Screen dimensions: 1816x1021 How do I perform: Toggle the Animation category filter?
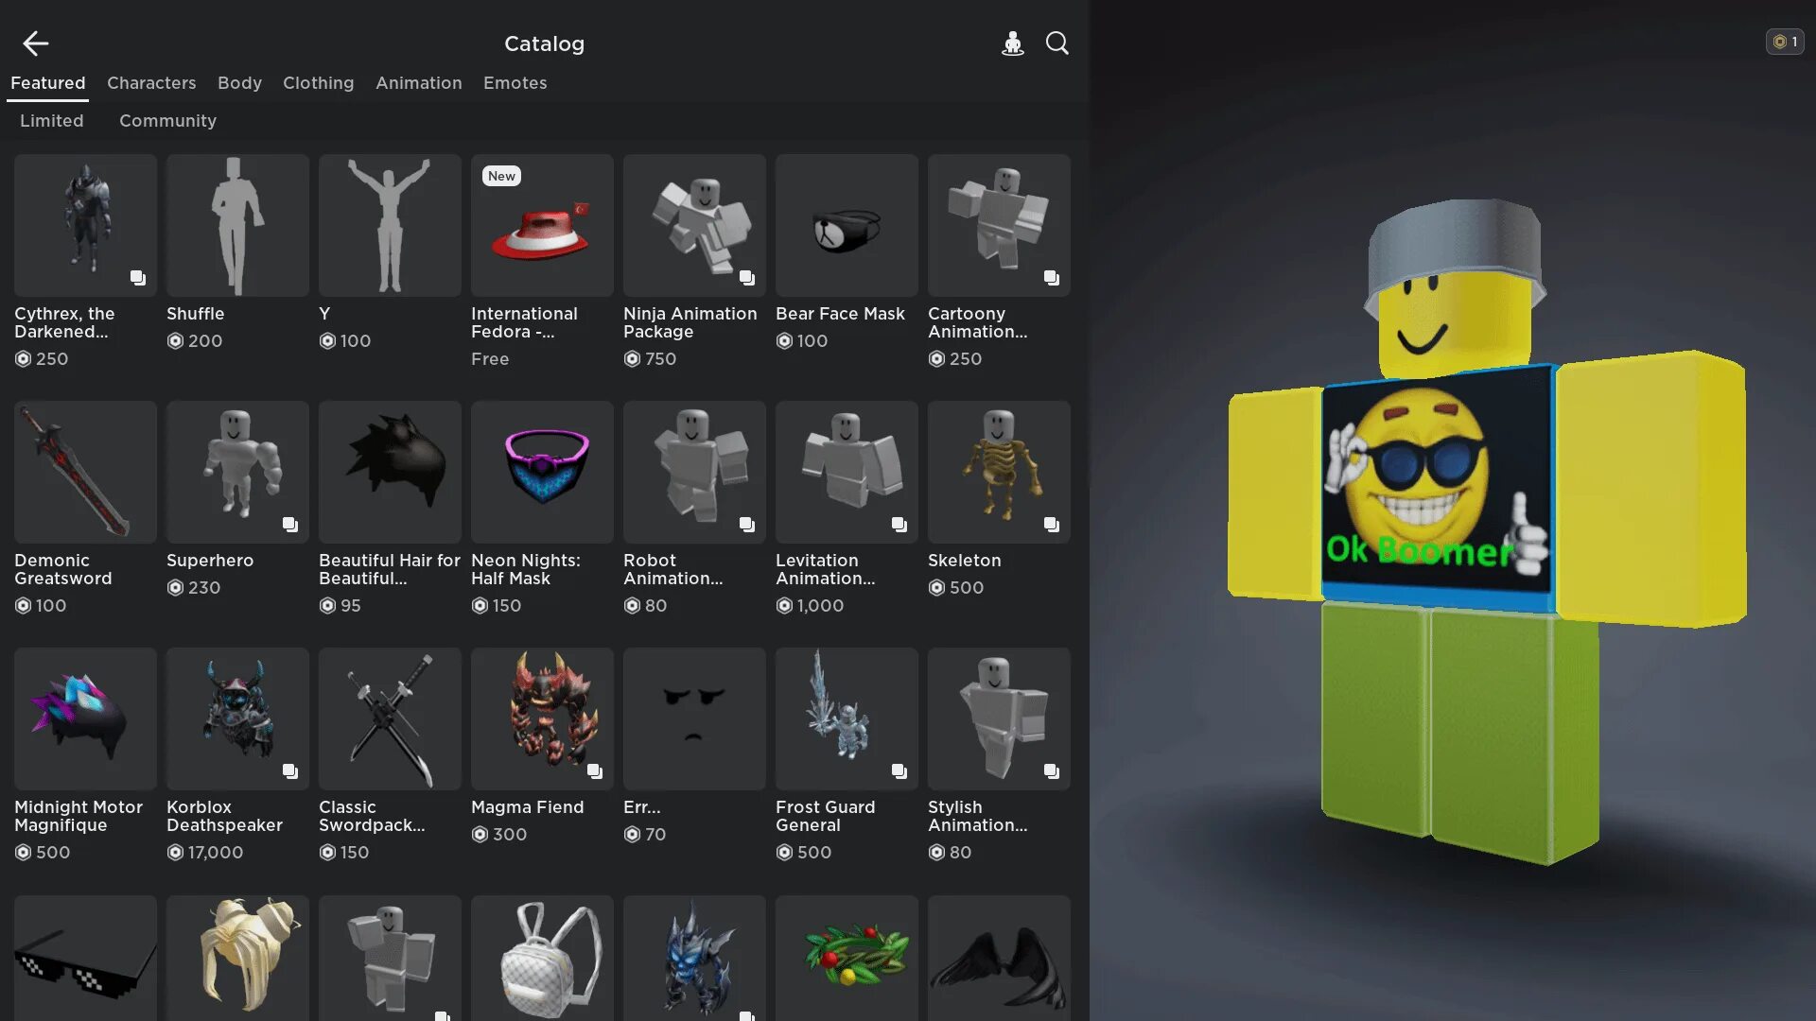pyautogui.click(x=418, y=83)
